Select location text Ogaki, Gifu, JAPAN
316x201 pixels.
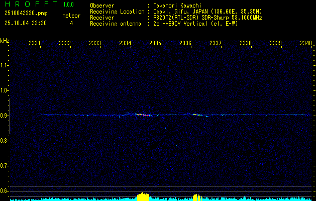(x=180, y=12)
